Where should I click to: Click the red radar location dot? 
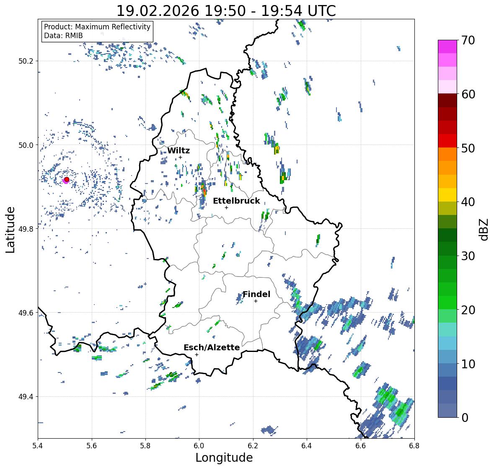coord(67,179)
